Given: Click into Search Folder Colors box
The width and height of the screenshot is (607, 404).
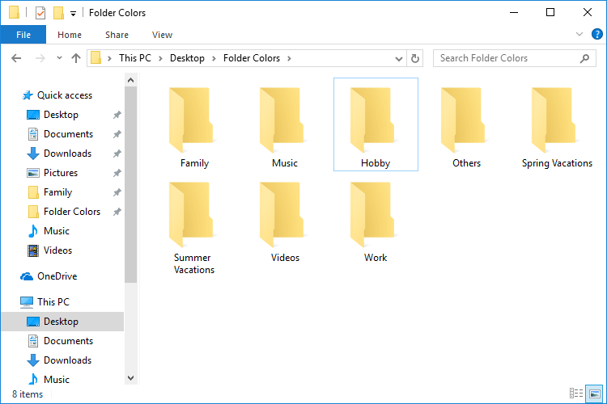Looking at the screenshot, I should pos(515,58).
